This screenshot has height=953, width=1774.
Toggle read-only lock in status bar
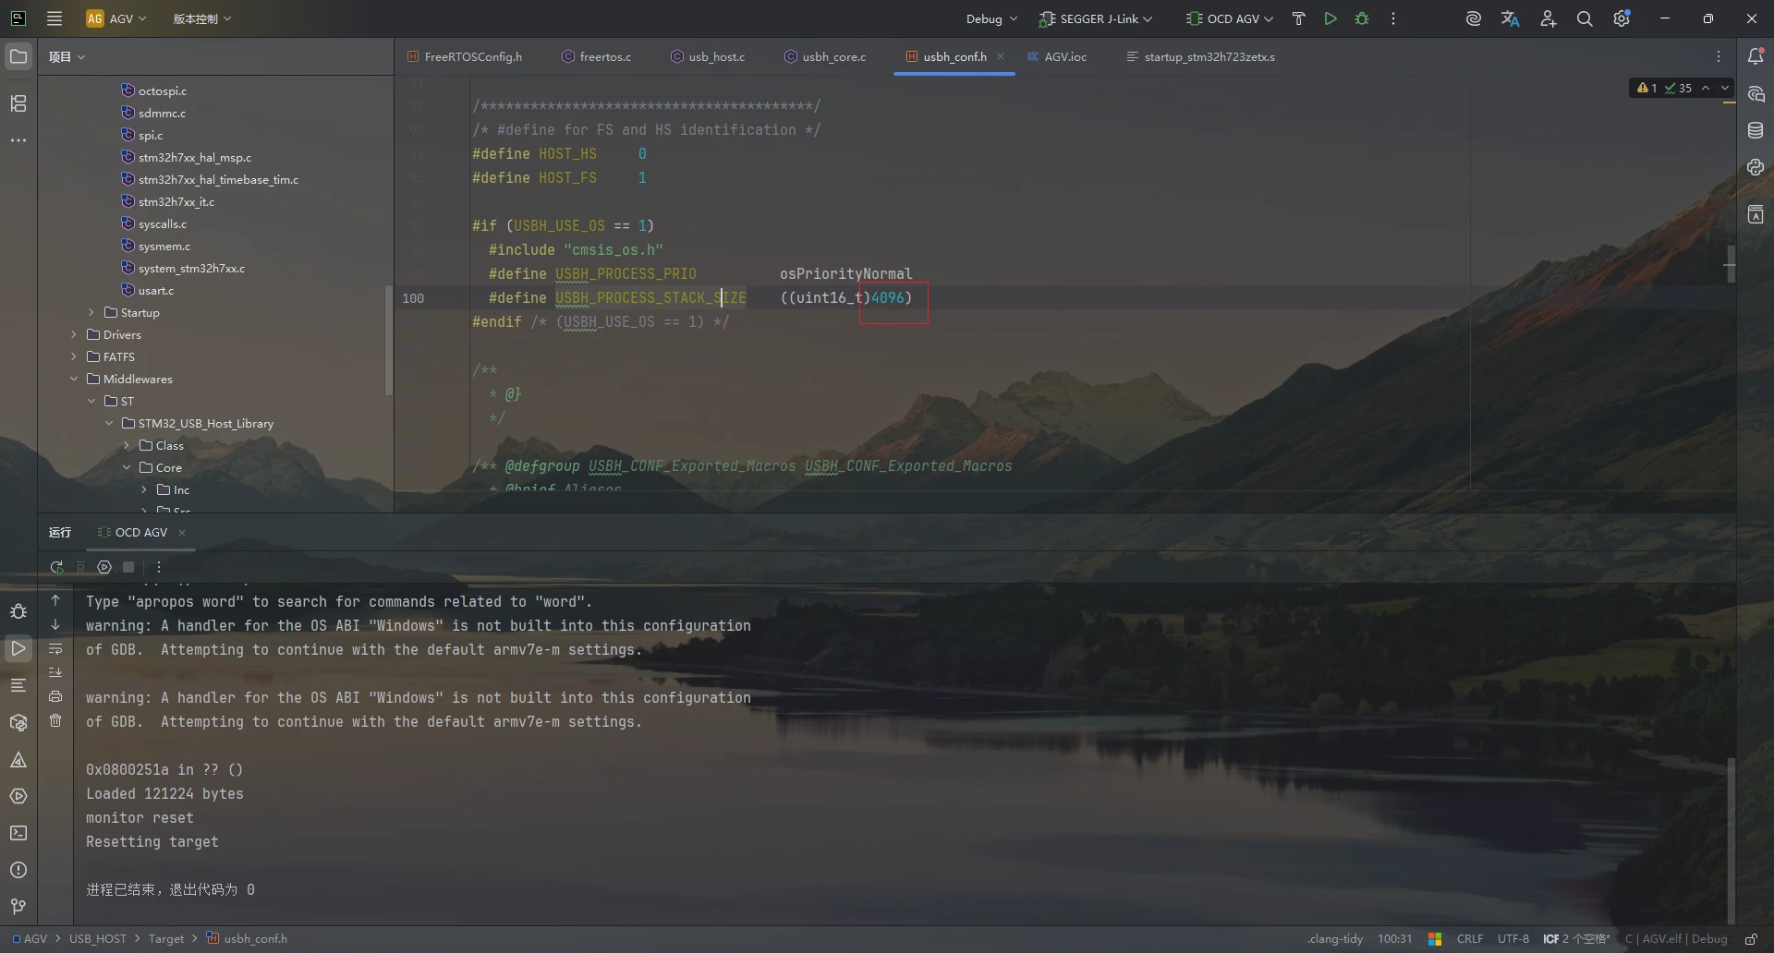1751,939
